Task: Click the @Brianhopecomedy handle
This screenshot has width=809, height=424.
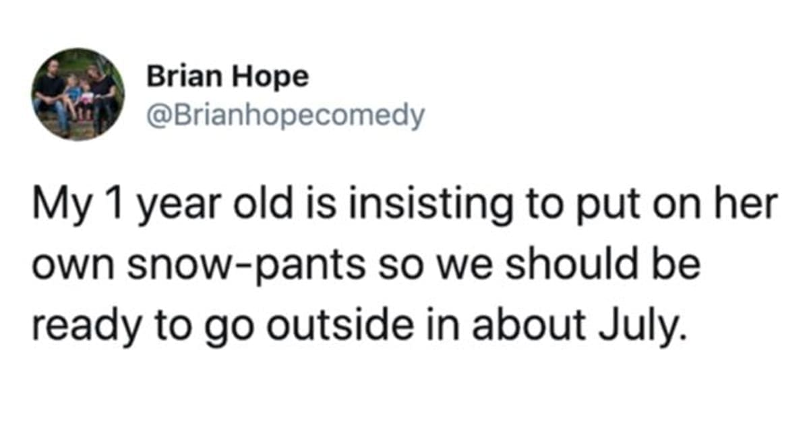Action: coord(286,116)
